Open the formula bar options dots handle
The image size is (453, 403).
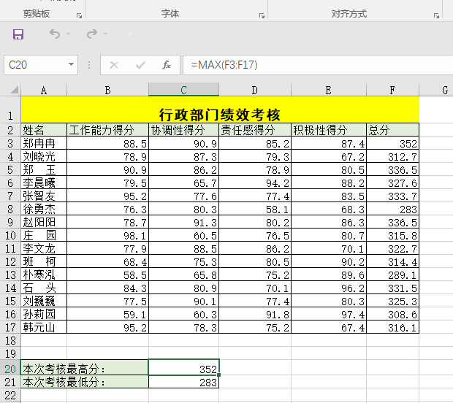(x=89, y=65)
